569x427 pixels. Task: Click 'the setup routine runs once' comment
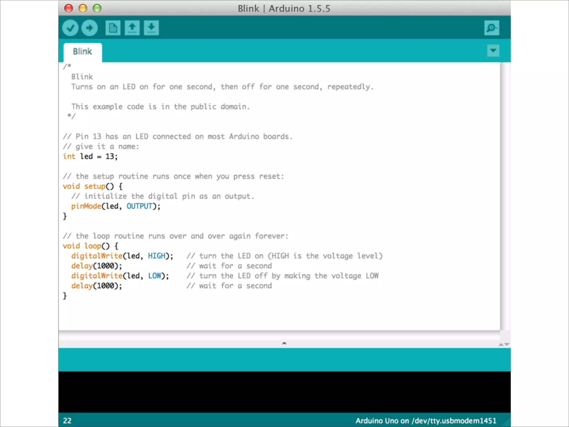(173, 177)
